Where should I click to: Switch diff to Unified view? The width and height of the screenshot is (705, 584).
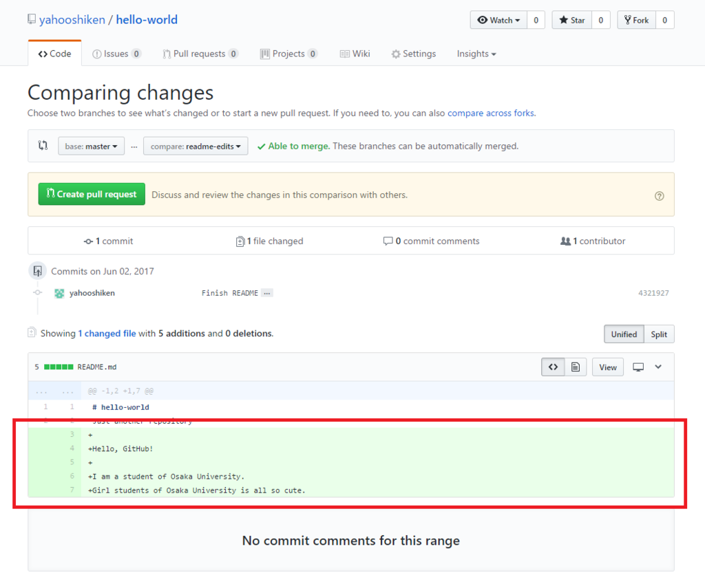click(x=624, y=334)
